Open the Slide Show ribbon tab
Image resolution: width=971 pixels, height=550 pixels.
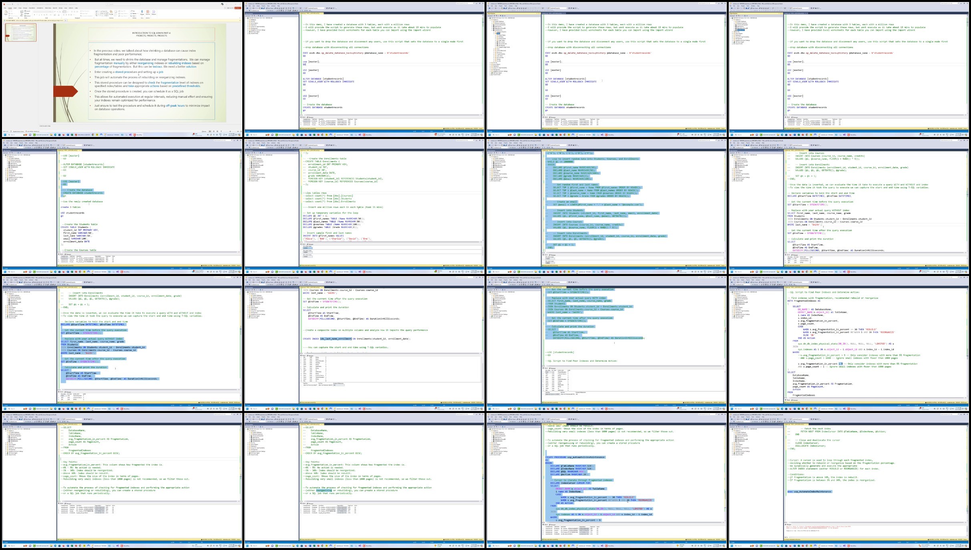(x=48, y=8)
